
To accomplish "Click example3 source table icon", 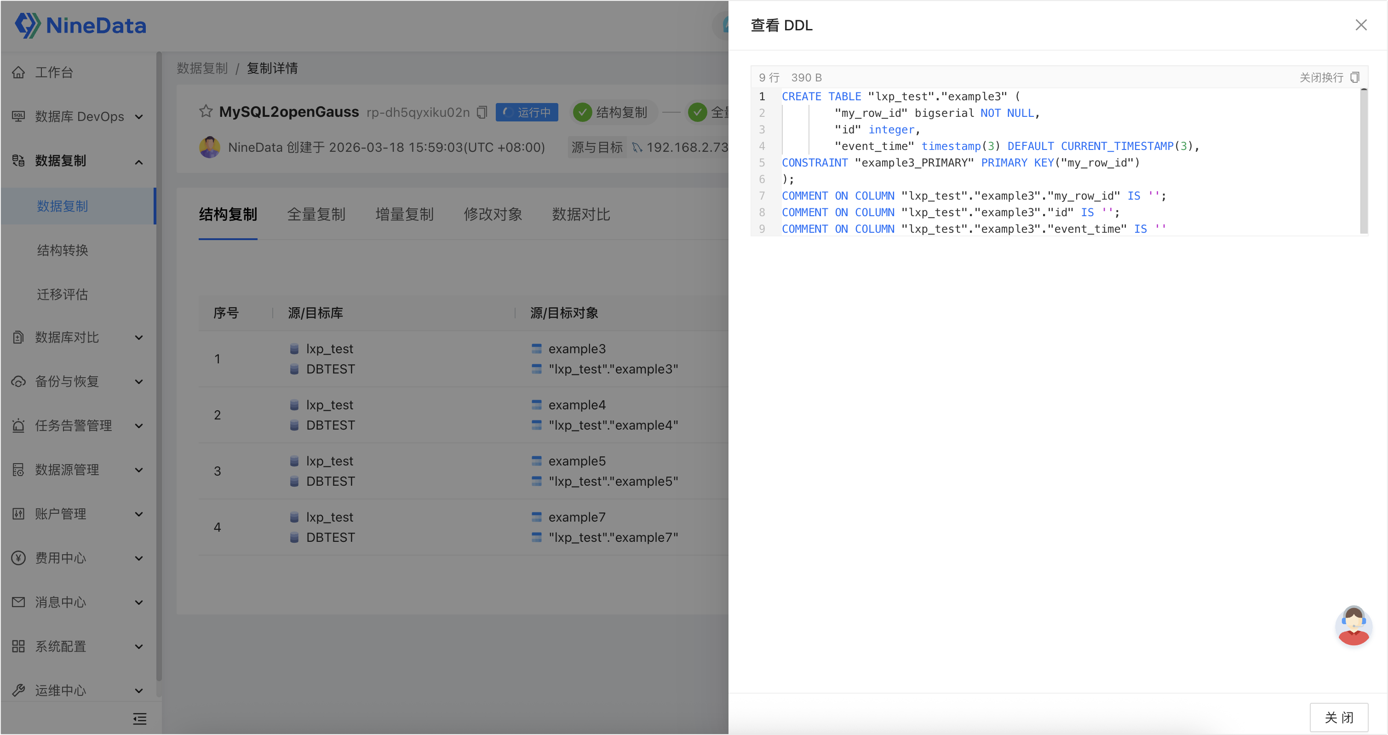I will click(536, 349).
